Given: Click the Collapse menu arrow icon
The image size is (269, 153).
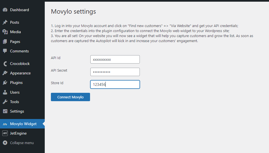Looking at the screenshot, I should point(5,143).
